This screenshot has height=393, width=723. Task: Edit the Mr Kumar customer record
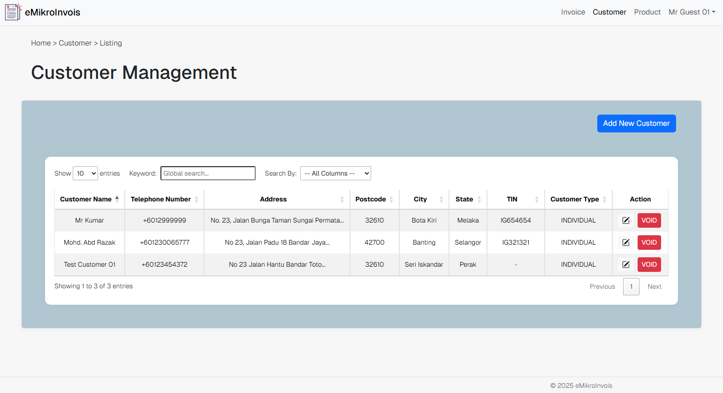625,220
